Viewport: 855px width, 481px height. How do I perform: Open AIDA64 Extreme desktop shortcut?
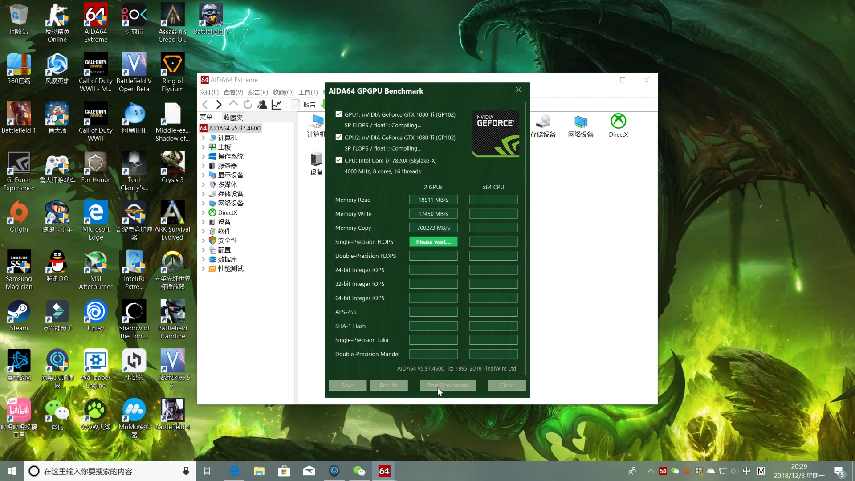[x=96, y=23]
